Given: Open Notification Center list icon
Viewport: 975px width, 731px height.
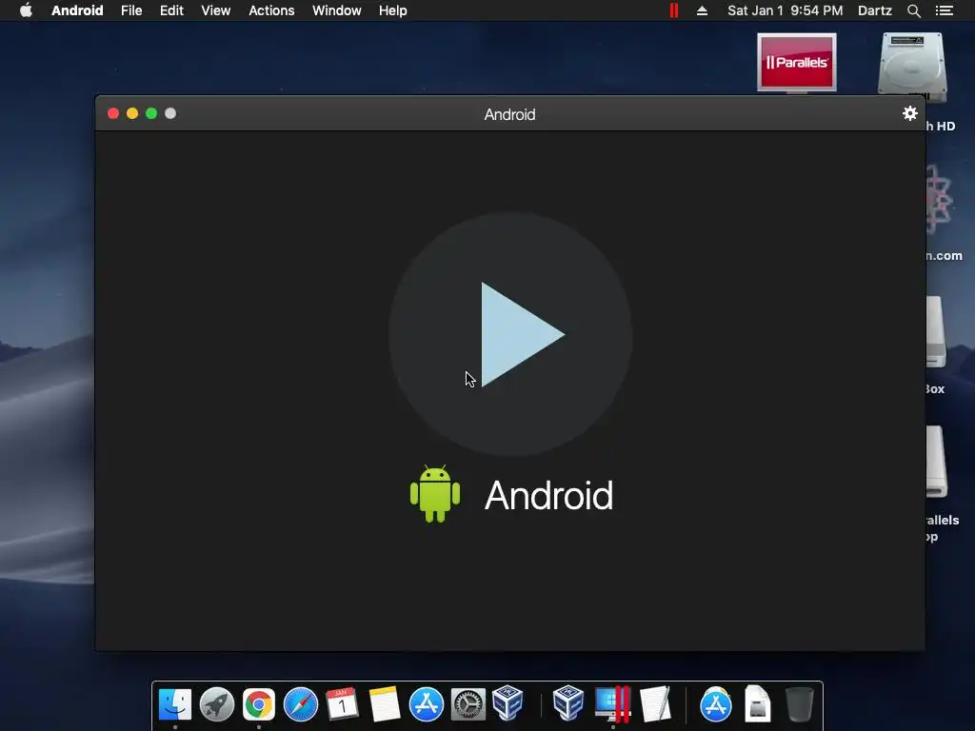Looking at the screenshot, I should pos(945,10).
